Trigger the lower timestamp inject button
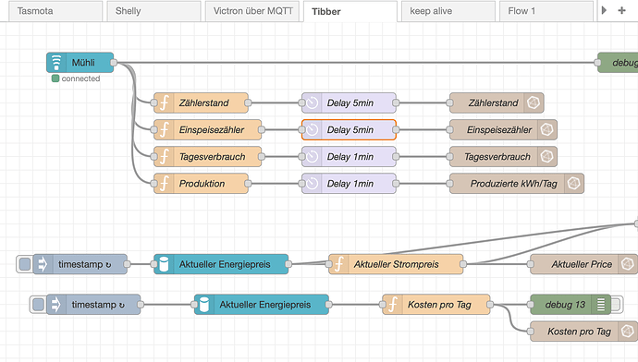Viewport: 638px width, 362px height. coord(38,305)
